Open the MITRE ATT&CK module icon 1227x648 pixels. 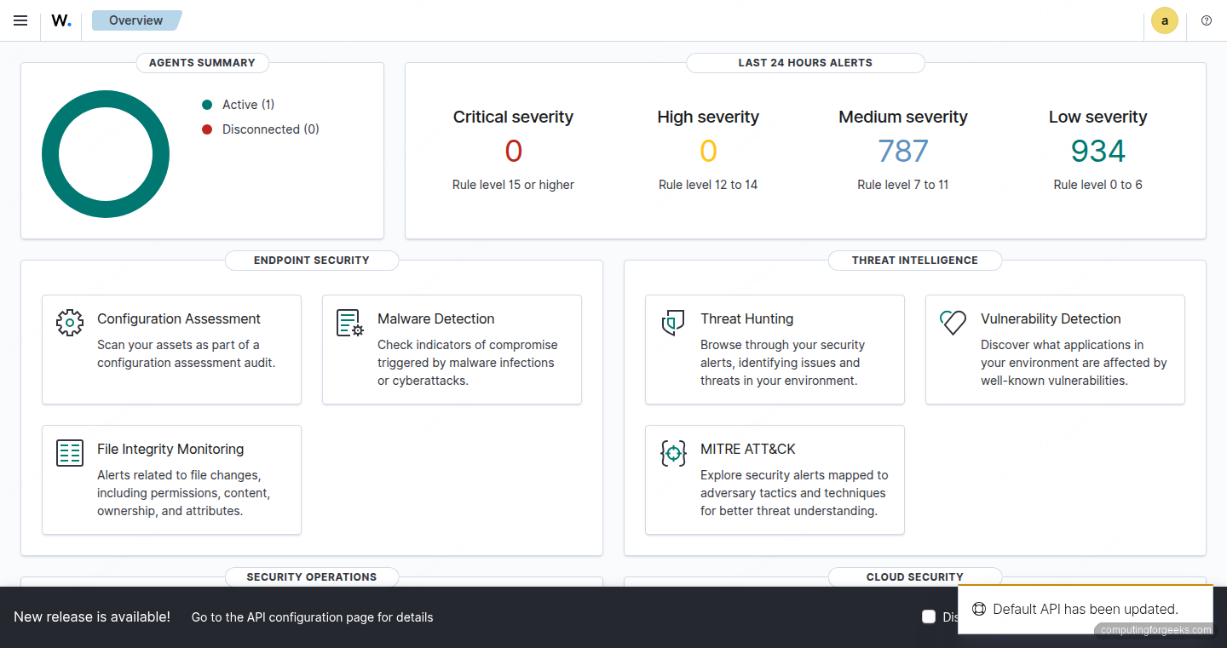pyautogui.click(x=673, y=453)
